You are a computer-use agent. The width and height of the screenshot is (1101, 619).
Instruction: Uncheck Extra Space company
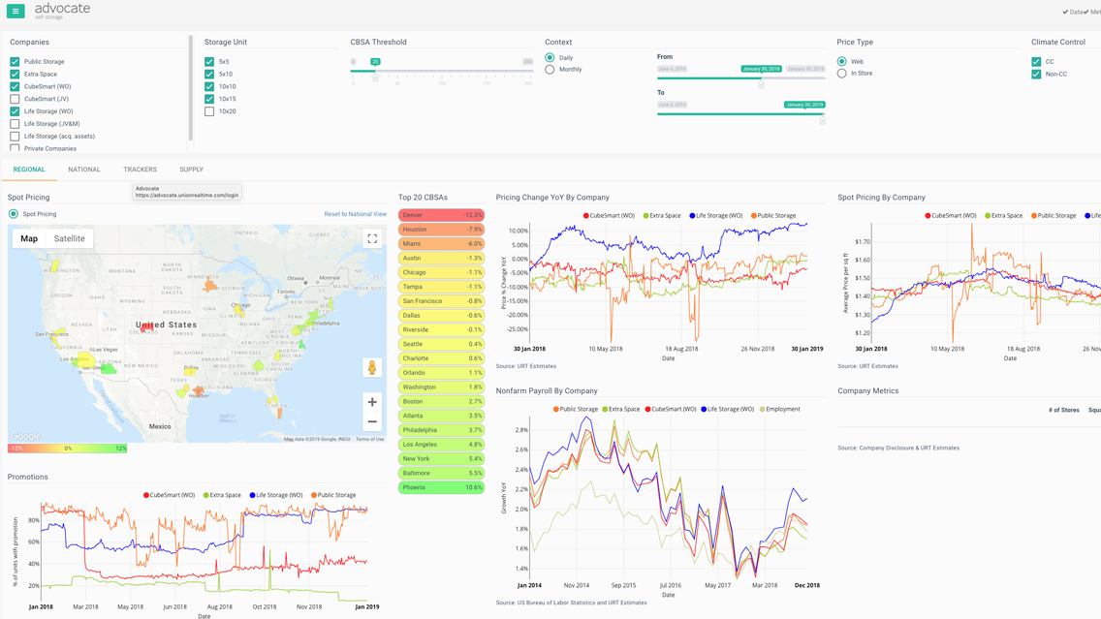[x=15, y=74]
